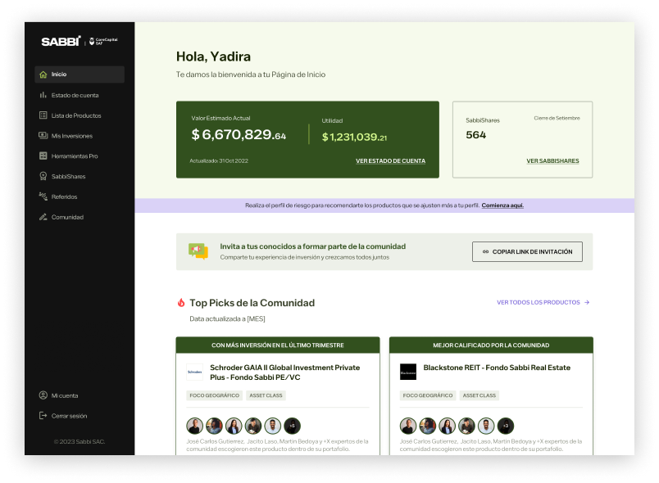Click ASSET CLASS tag on Blackstone card
This screenshot has width=659, height=483.
pos(479,395)
